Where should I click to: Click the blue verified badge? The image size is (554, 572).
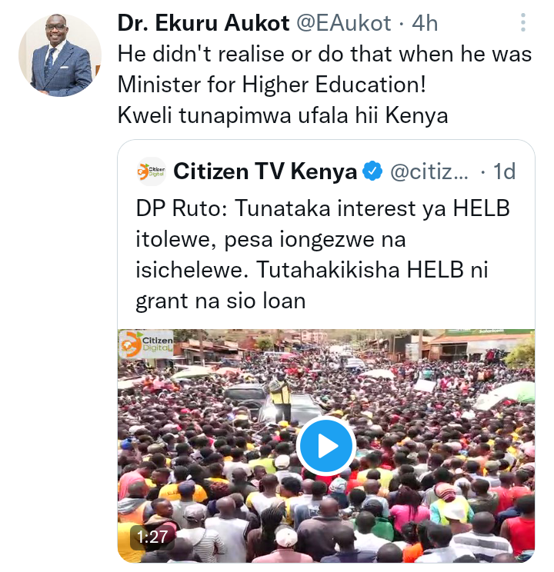372,171
